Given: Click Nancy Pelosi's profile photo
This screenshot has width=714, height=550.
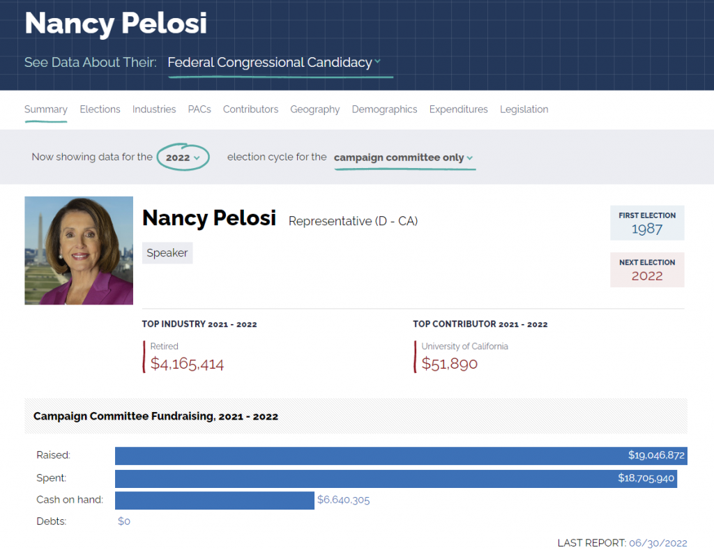Looking at the screenshot, I should (x=79, y=250).
